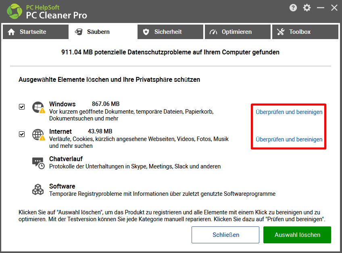Viewport: 342px width, 253px height.
Task: Click the green Auswahl löschen button
Action: (x=297, y=235)
